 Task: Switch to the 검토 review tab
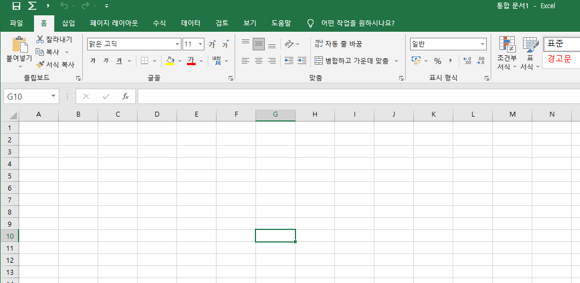pos(222,24)
